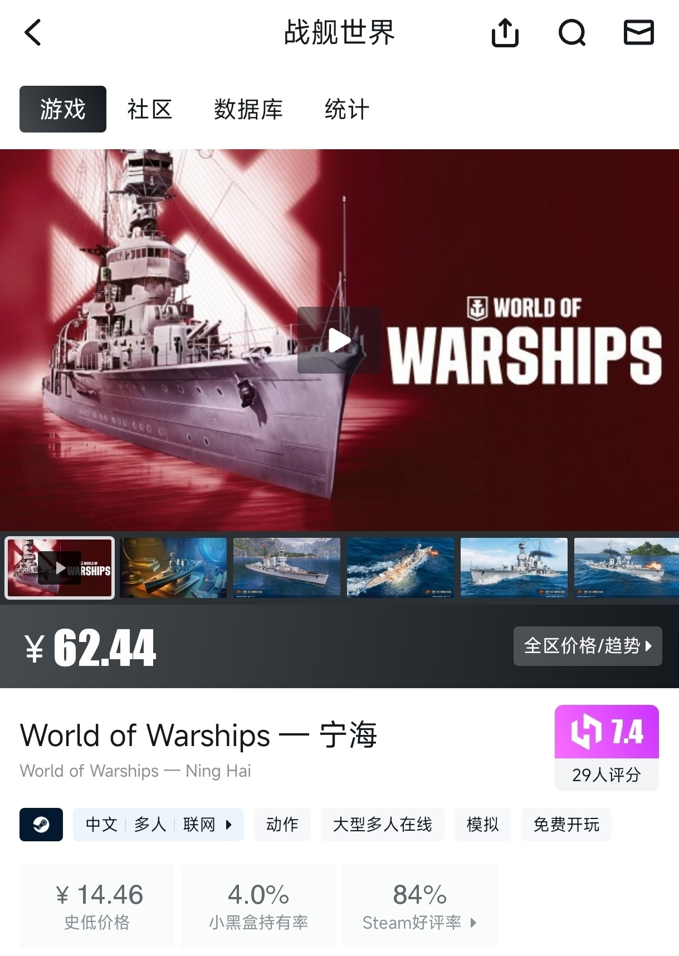Play the World of Warships trailer video
Image resolution: width=679 pixels, height=956 pixels.
click(x=339, y=340)
